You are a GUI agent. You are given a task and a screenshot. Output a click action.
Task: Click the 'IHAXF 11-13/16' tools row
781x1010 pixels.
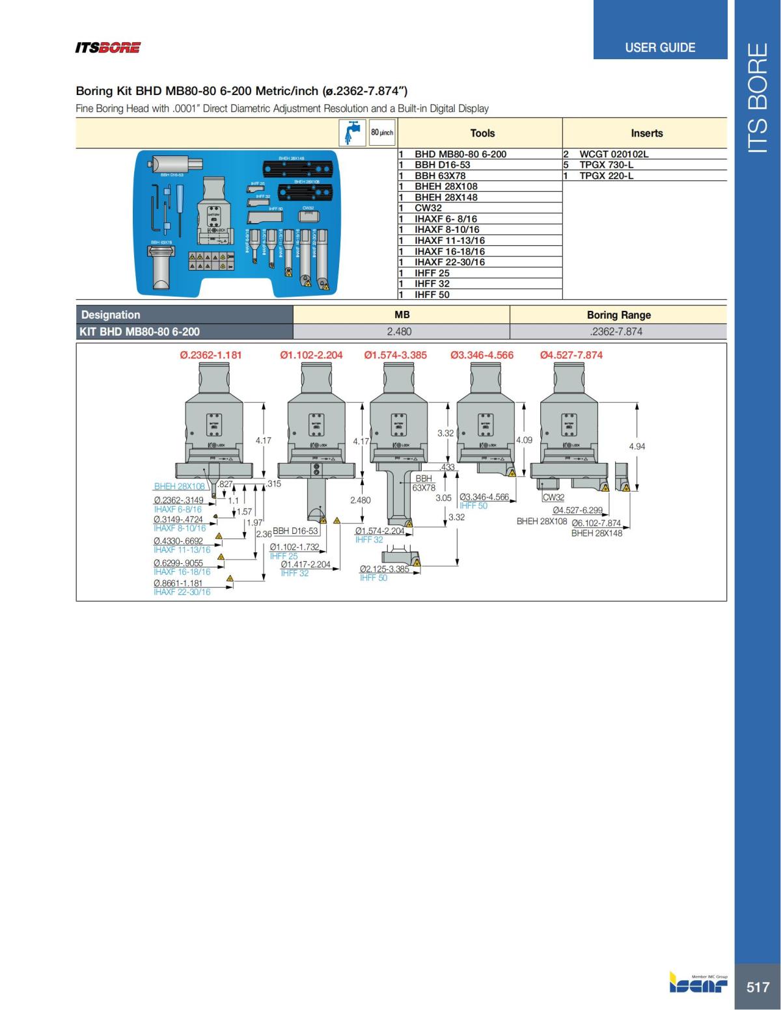480,241
